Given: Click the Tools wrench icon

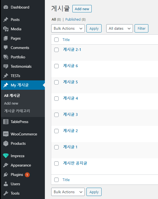Looking at the screenshot, I should click(x=6, y=193).
